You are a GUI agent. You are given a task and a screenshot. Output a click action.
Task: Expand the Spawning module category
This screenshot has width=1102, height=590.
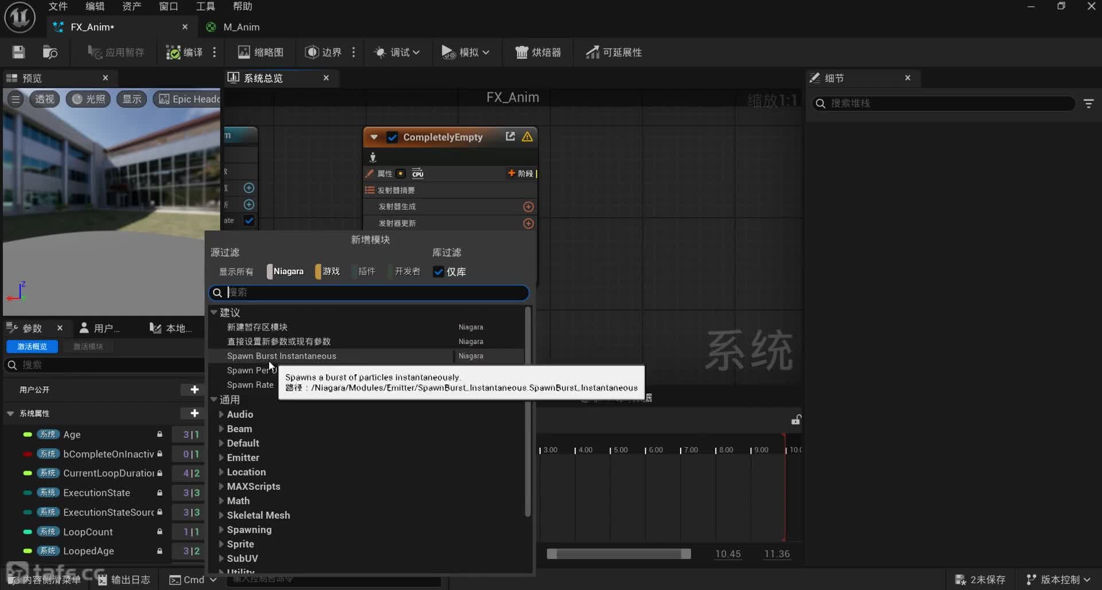coord(222,530)
